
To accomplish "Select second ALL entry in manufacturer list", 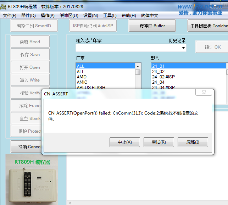I will pyautogui.click(x=105, y=71).
